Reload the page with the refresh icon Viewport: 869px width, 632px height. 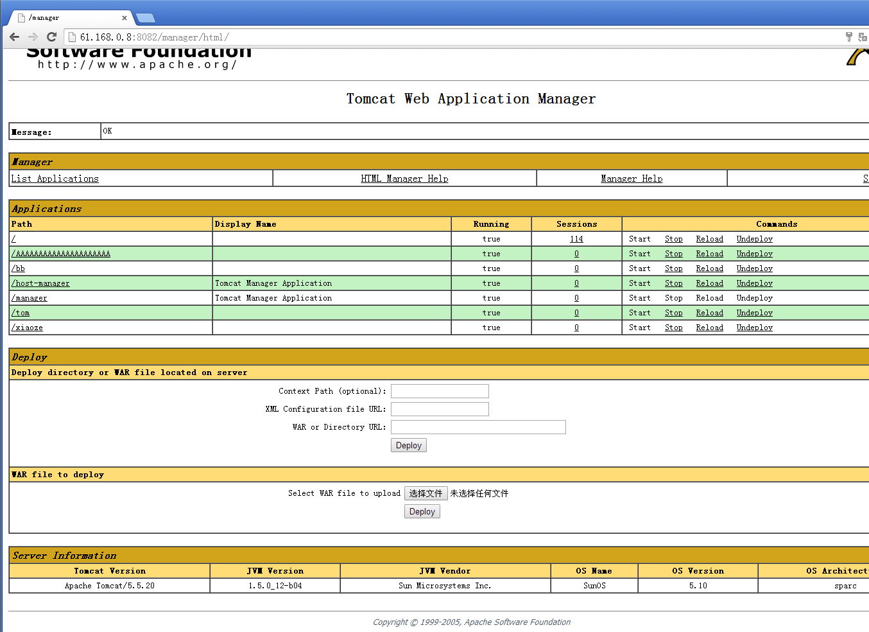pos(52,37)
